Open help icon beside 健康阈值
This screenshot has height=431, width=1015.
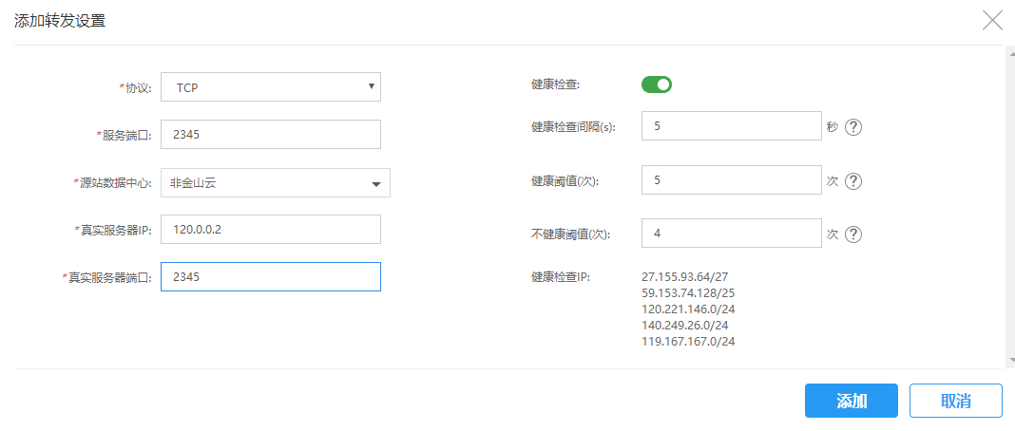click(853, 181)
